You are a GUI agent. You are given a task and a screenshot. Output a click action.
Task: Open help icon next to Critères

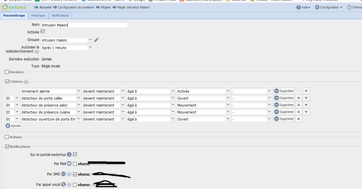click(26, 82)
